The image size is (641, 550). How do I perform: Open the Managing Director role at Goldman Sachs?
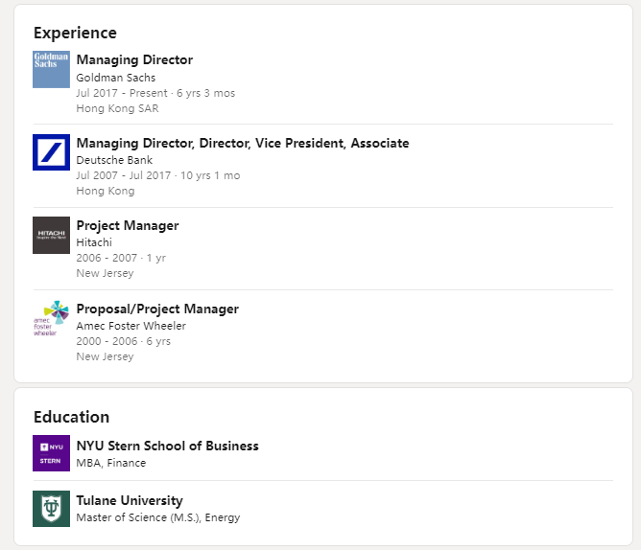[134, 60]
